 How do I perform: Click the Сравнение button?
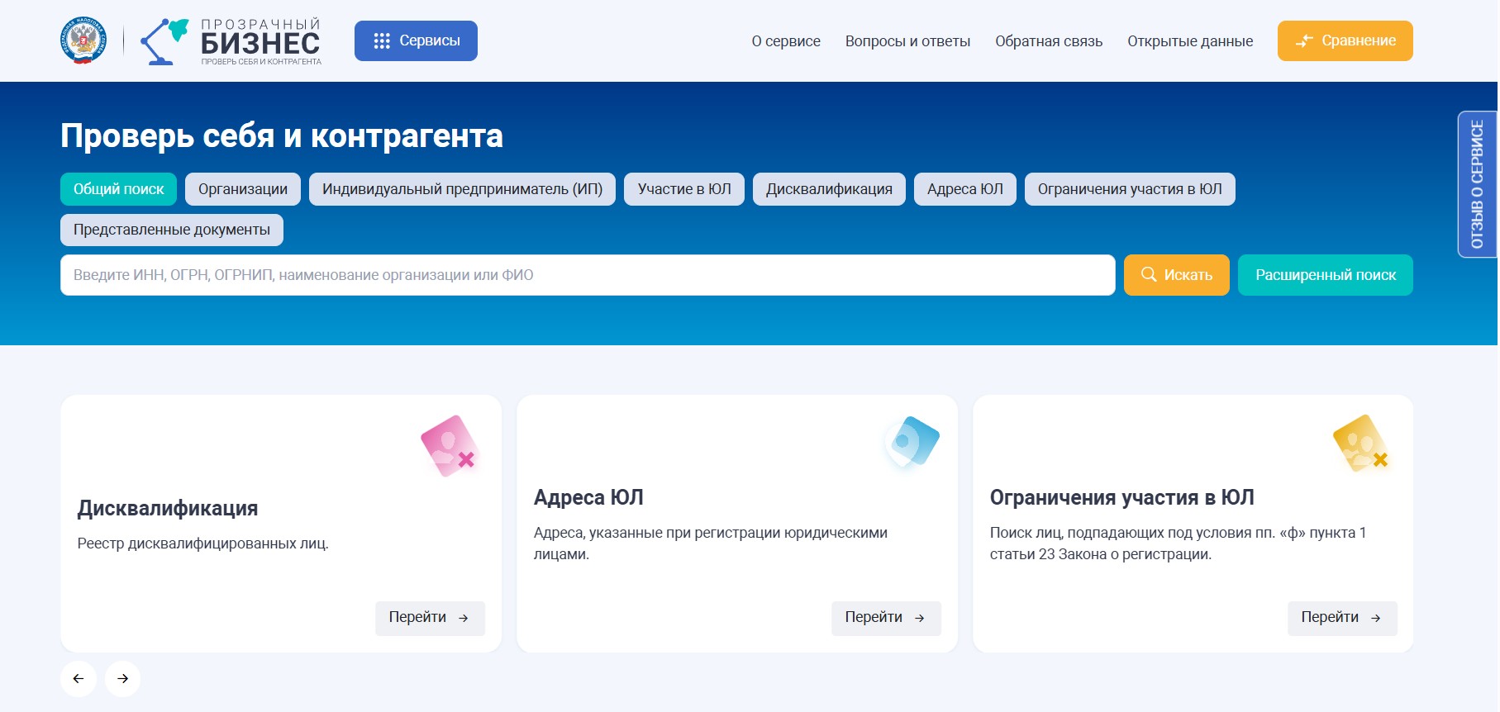pos(1345,40)
